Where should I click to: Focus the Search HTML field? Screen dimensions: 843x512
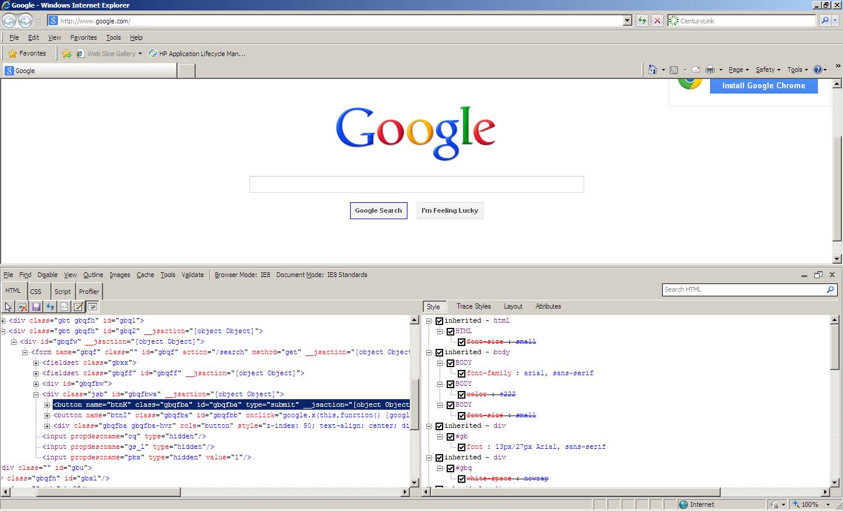click(x=743, y=289)
